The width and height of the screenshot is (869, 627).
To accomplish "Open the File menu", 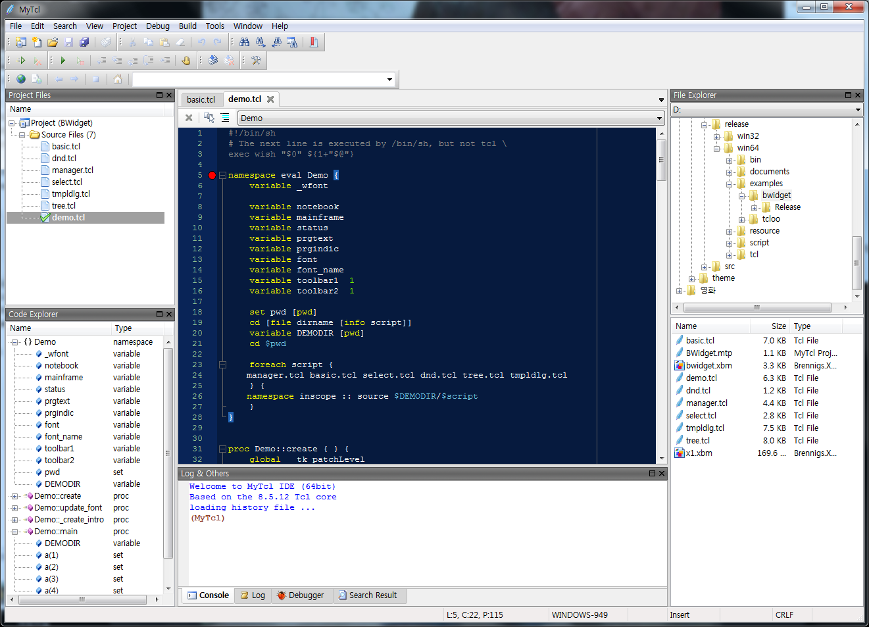I will click(x=16, y=26).
